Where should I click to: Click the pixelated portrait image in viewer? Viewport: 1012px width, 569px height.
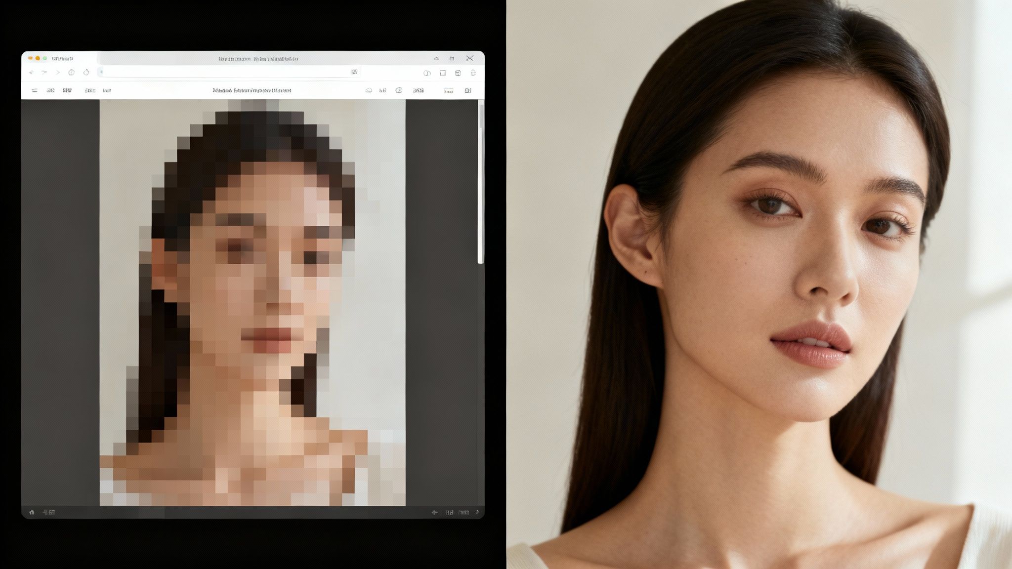(253, 302)
